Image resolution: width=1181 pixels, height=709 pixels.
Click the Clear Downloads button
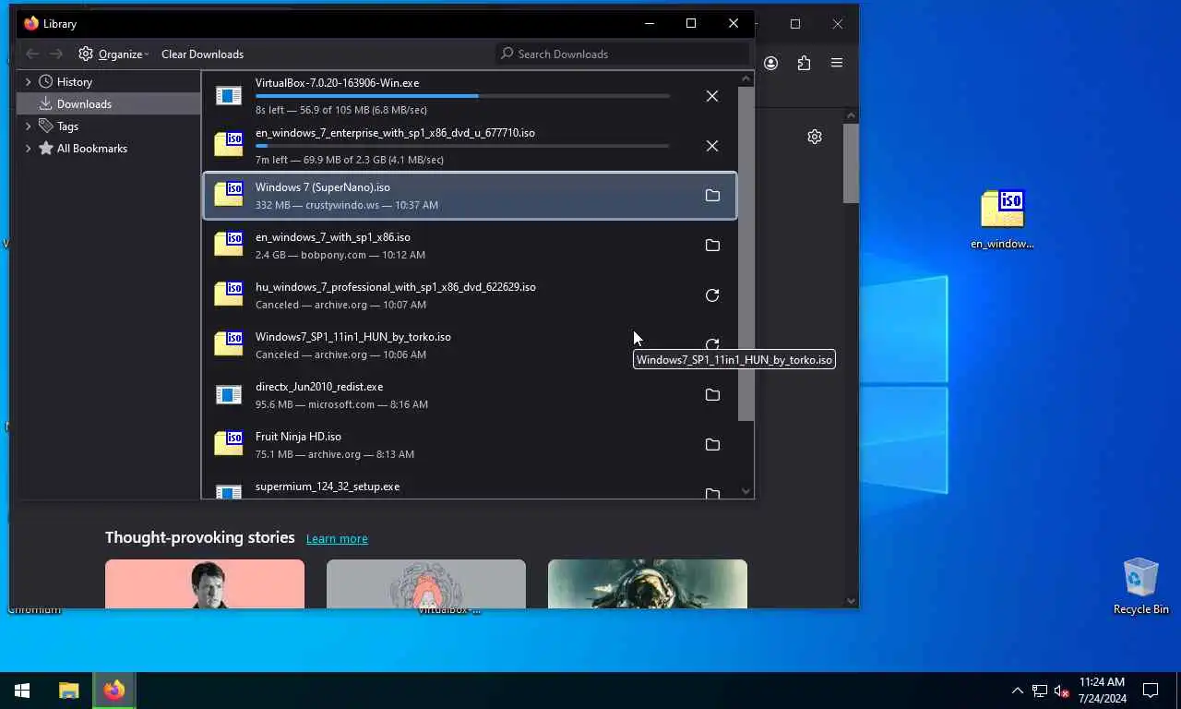(x=202, y=54)
